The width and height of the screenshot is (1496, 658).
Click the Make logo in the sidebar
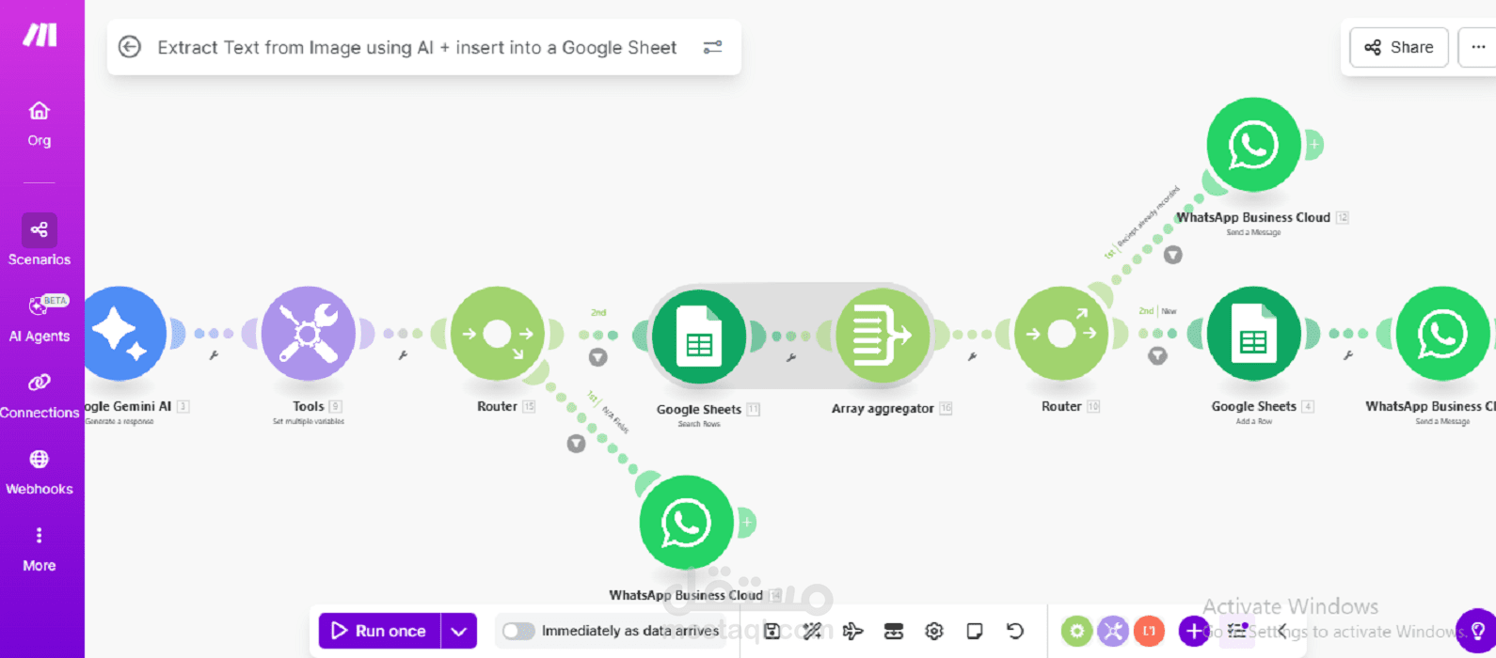coord(40,35)
